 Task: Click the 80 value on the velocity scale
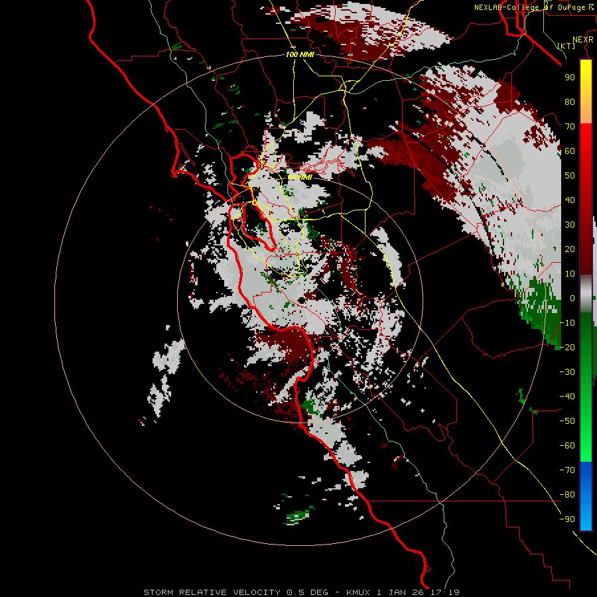coord(570,102)
